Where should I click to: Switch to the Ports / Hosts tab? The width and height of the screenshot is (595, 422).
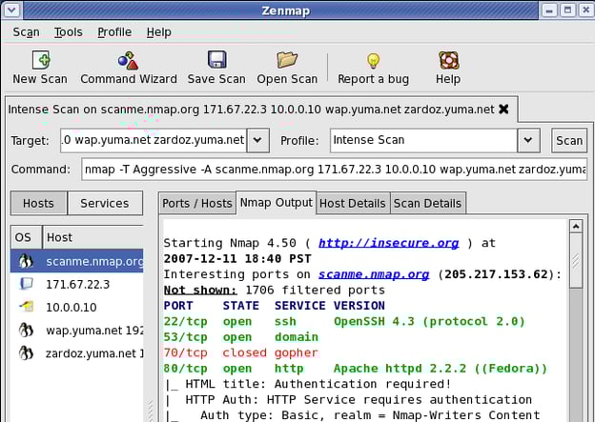click(x=196, y=203)
